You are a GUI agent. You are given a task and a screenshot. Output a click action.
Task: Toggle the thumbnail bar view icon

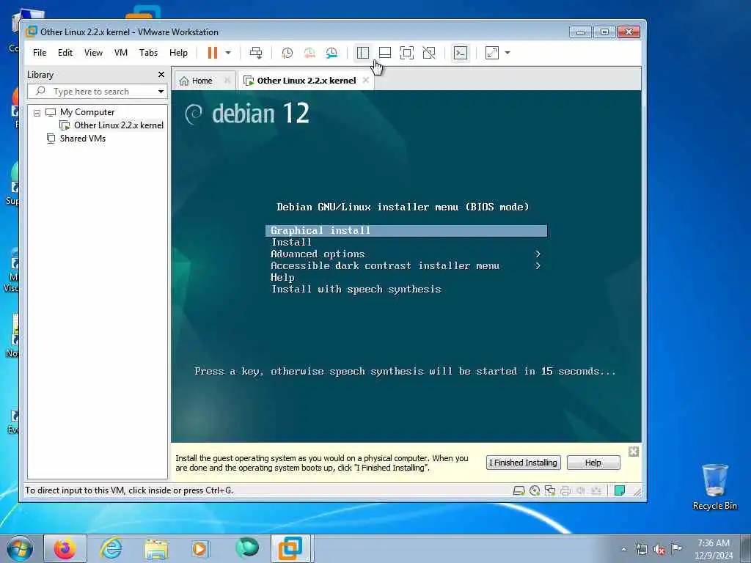point(384,53)
